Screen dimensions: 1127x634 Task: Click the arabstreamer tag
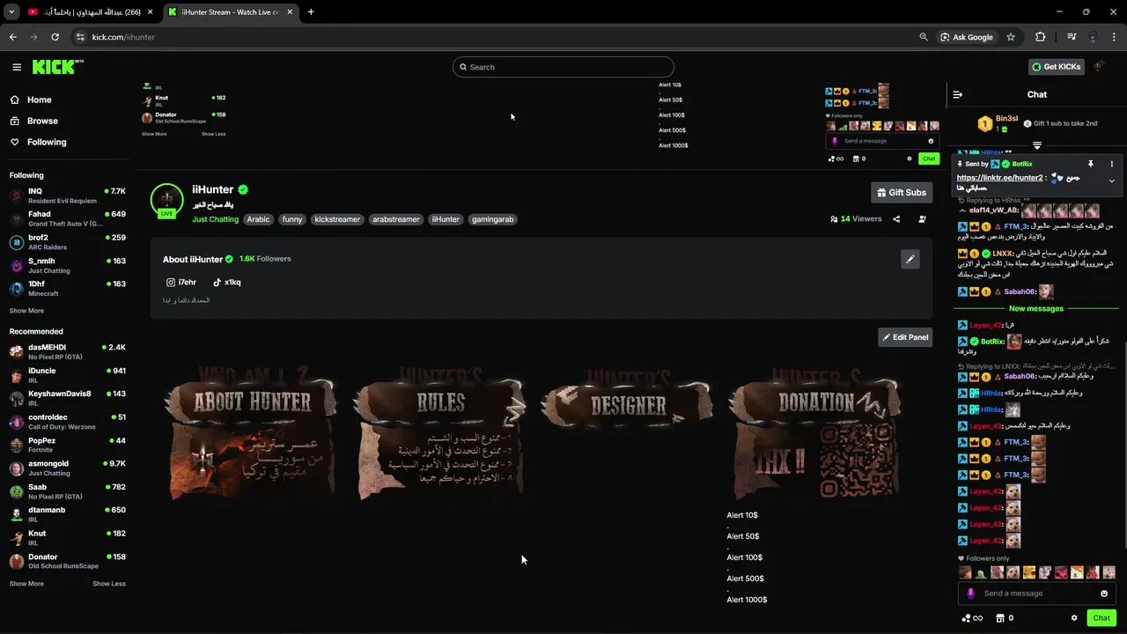[396, 219]
